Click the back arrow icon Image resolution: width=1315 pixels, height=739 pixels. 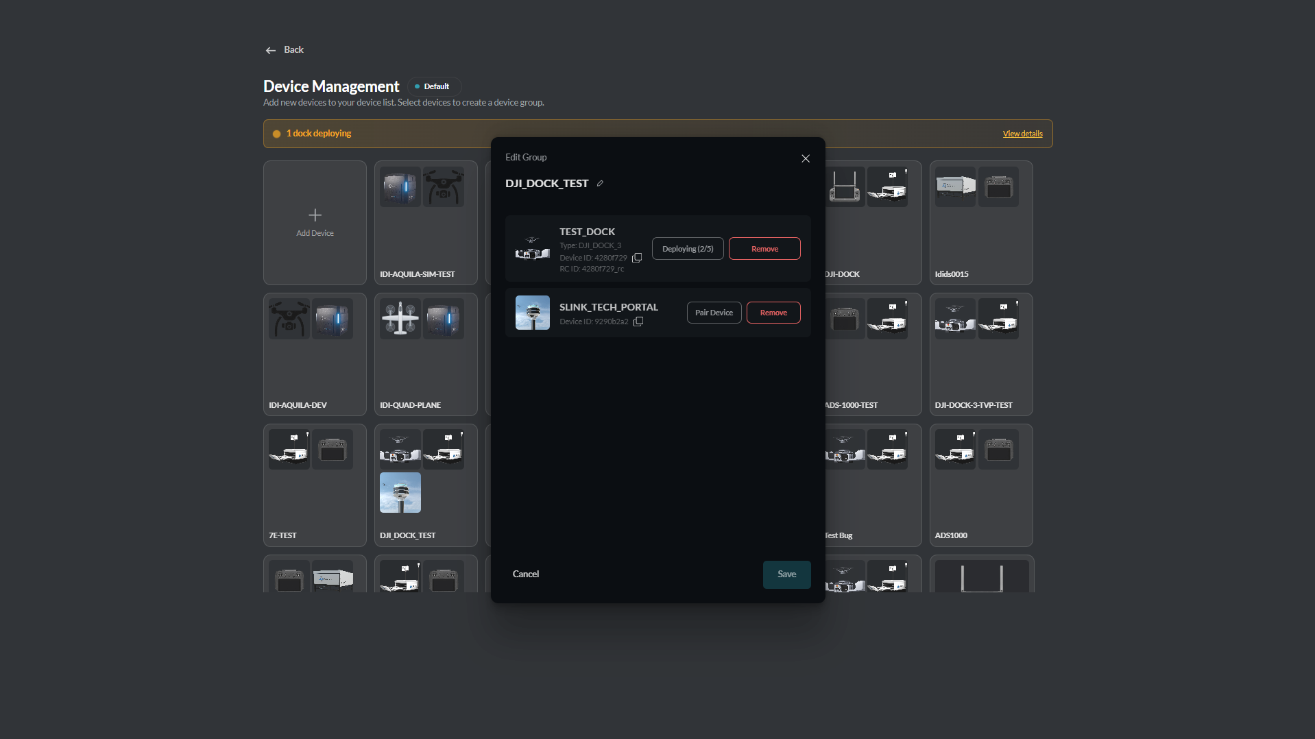[270, 50]
